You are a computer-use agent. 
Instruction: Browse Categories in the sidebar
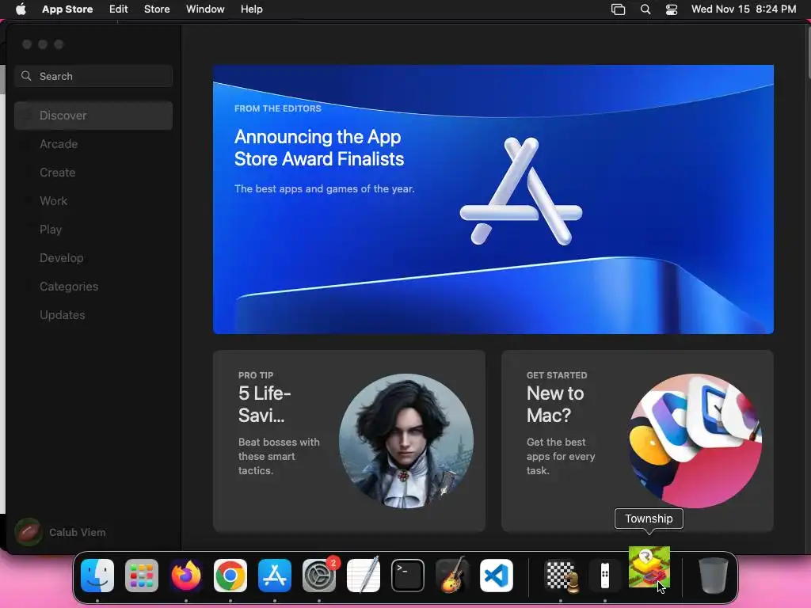[x=93, y=286]
